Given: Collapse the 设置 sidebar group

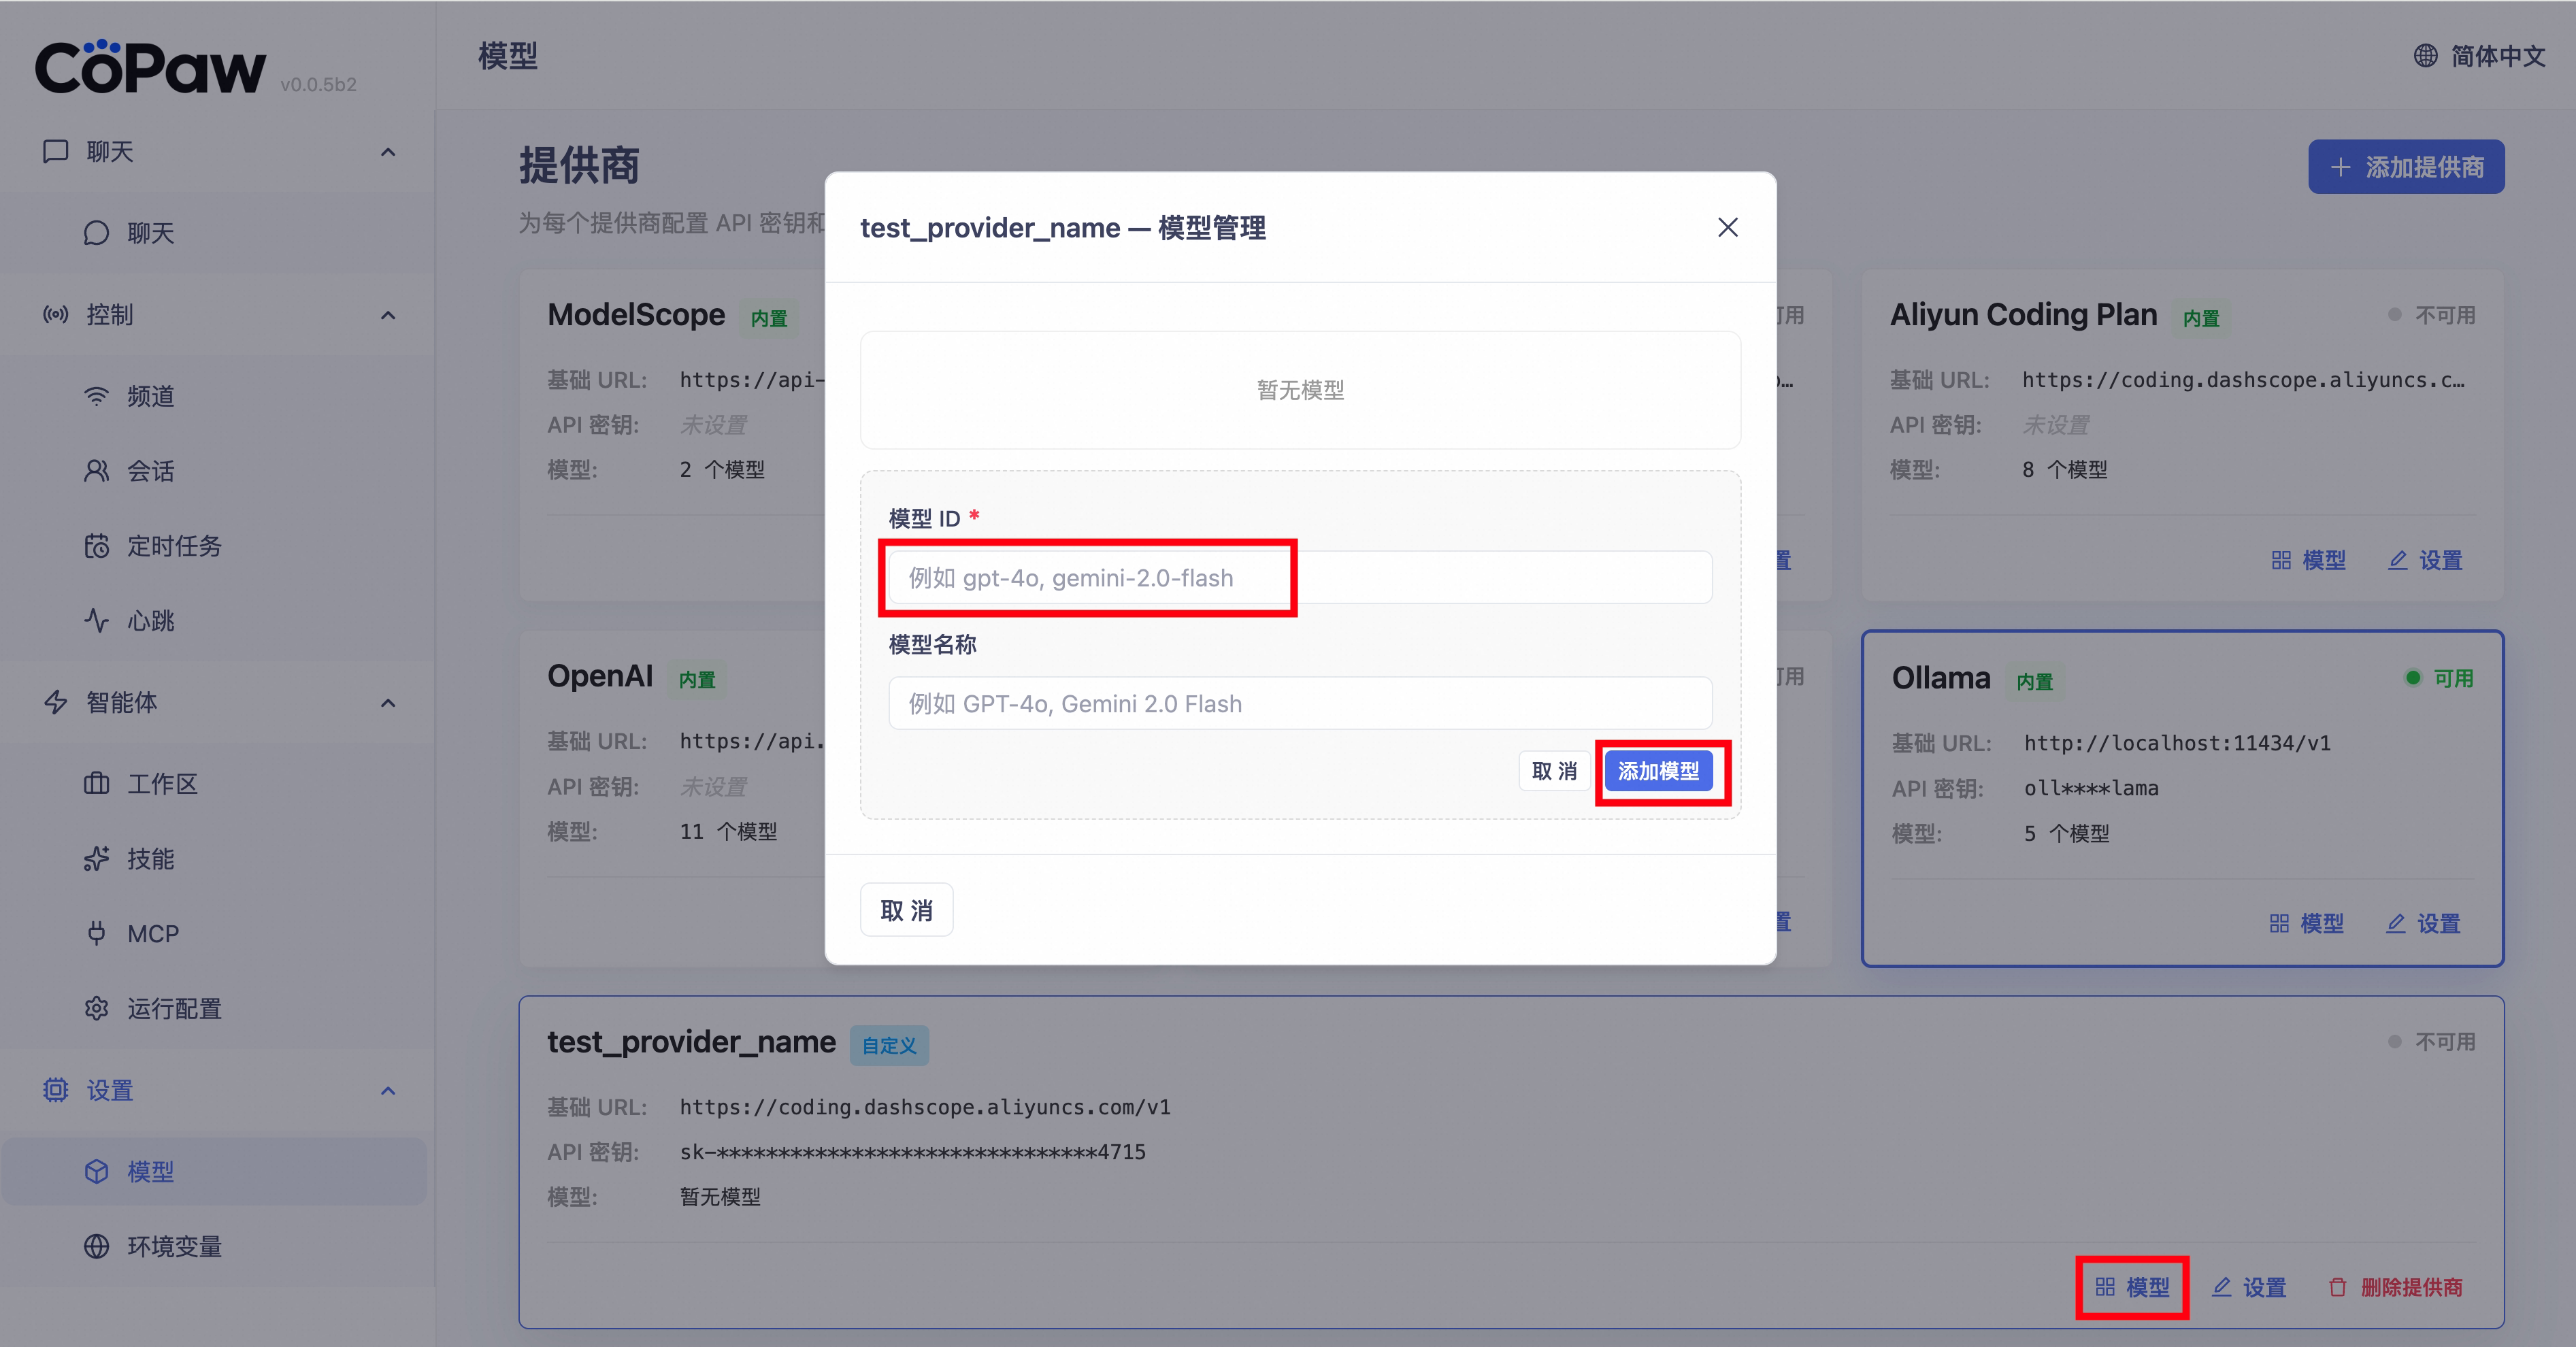Looking at the screenshot, I should pyautogui.click(x=388, y=1091).
